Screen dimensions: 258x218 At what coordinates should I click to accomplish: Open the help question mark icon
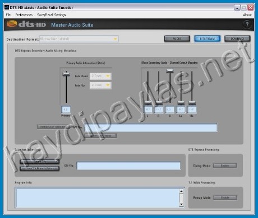pyautogui.click(x=247, y=25)
